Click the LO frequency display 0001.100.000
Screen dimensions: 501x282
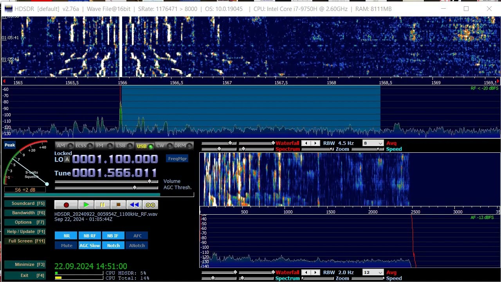(x=115, y=159)
